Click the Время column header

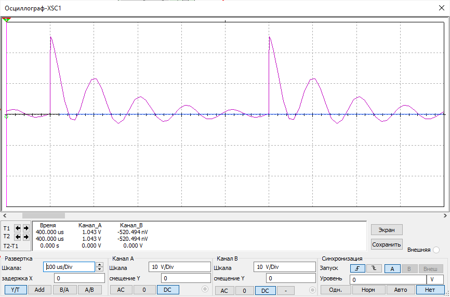click(x=48, y=225)
